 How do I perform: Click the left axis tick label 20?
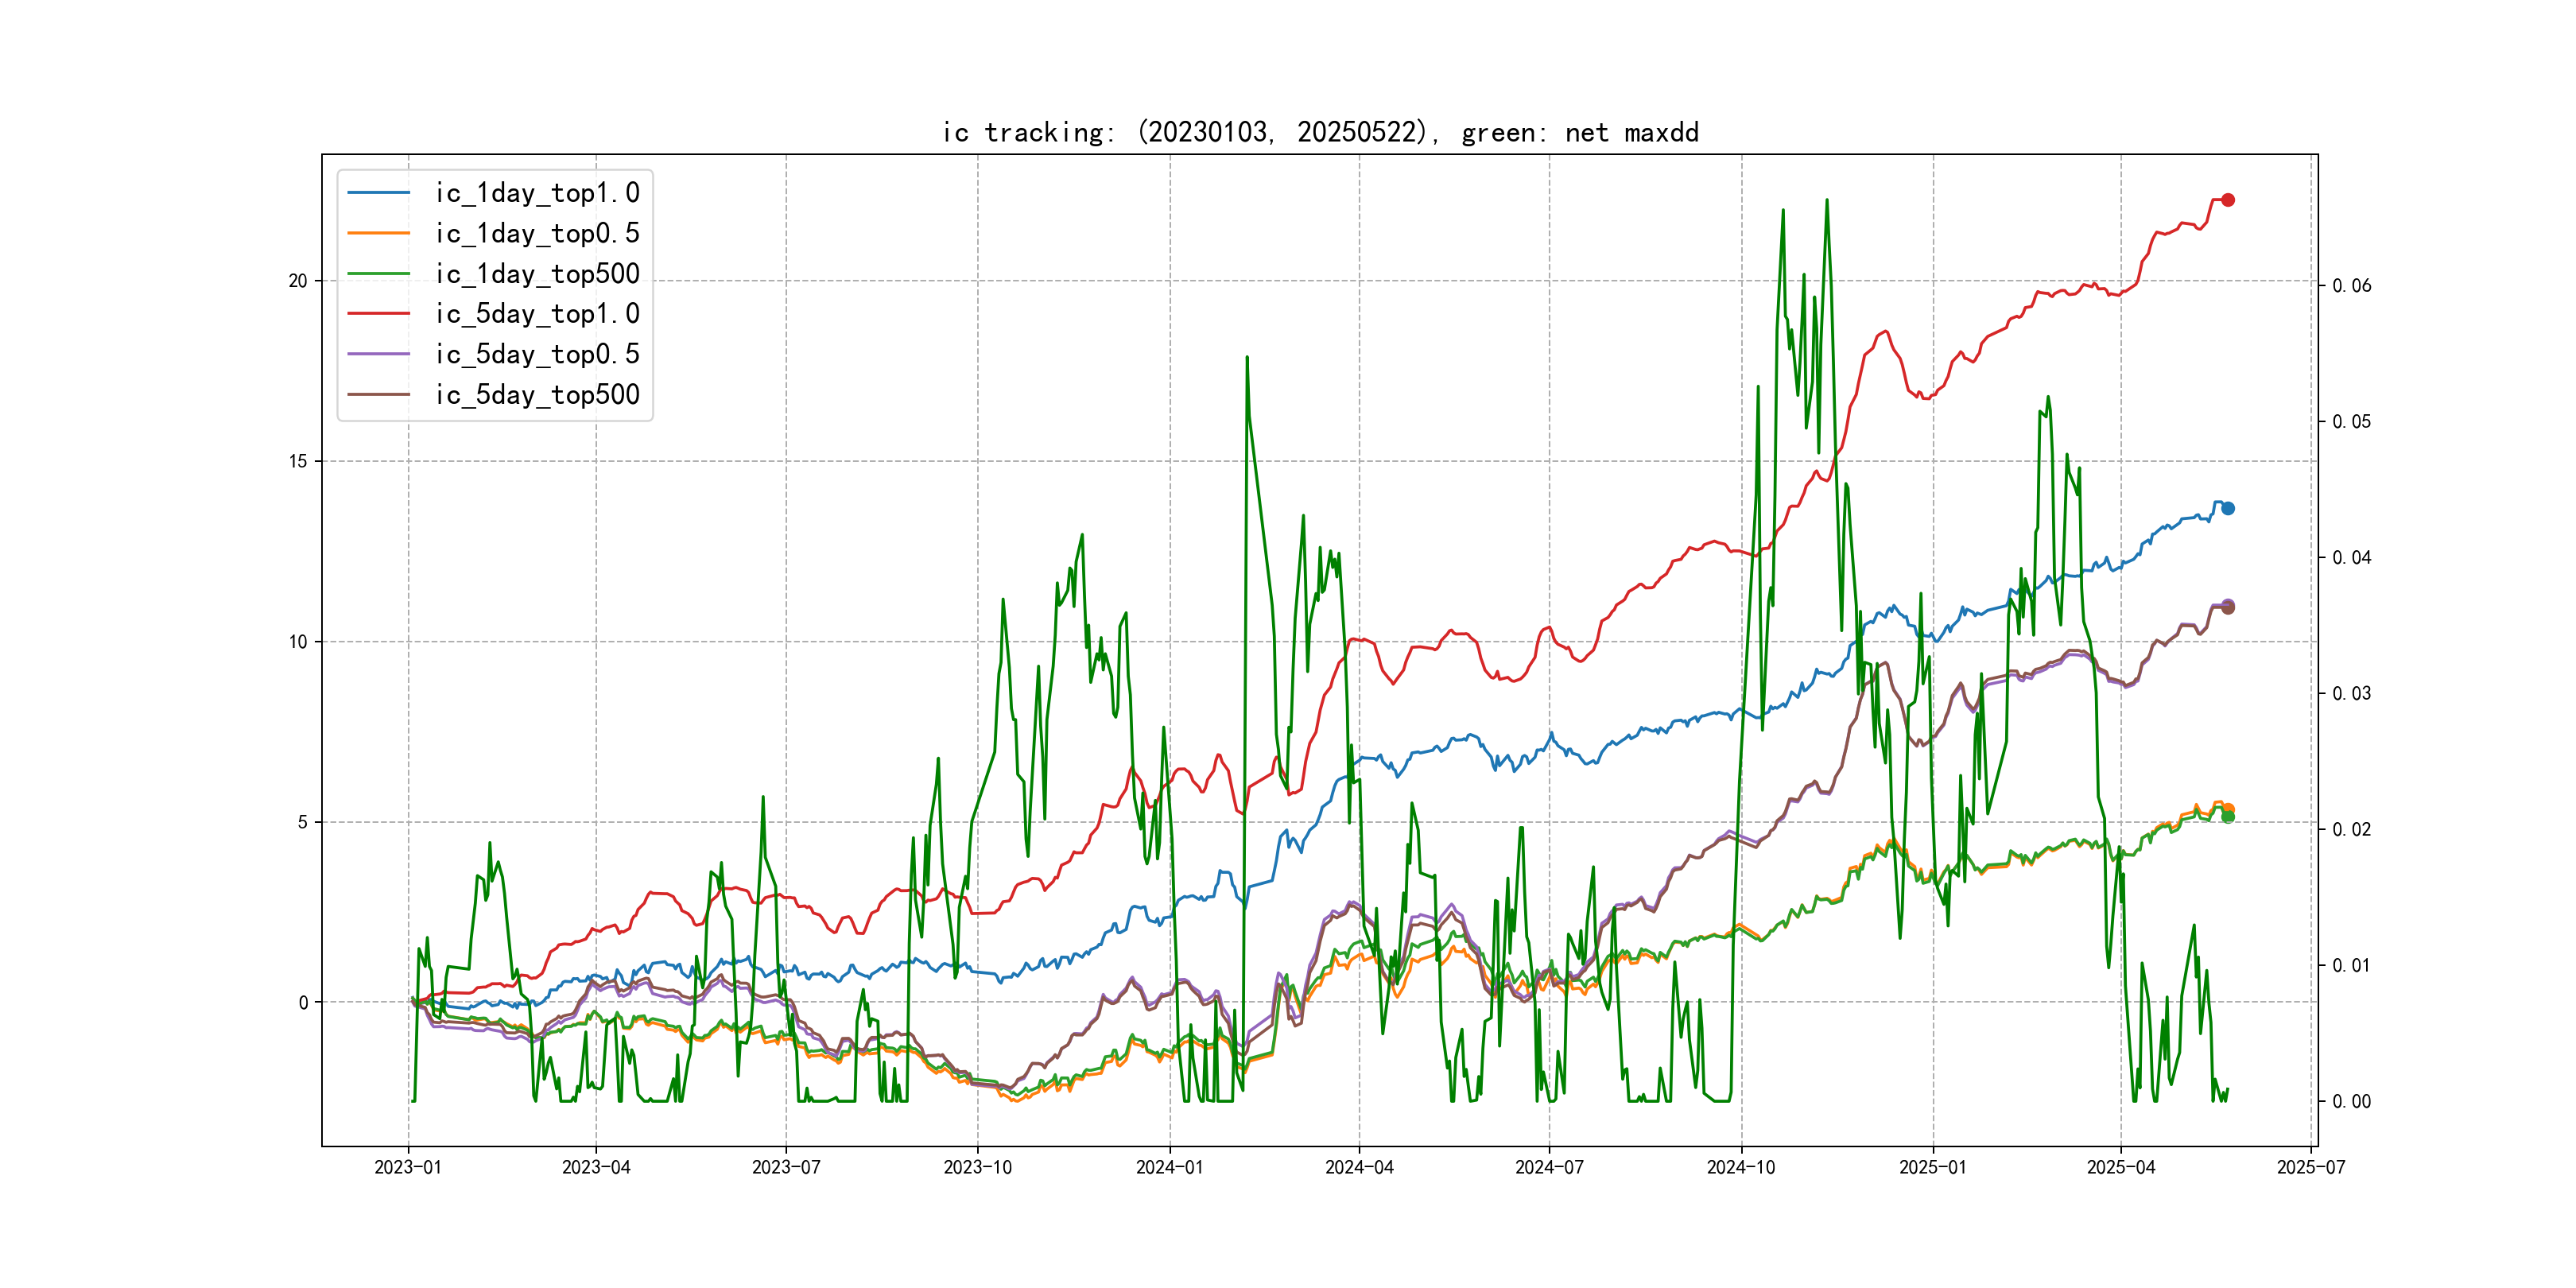298,281
